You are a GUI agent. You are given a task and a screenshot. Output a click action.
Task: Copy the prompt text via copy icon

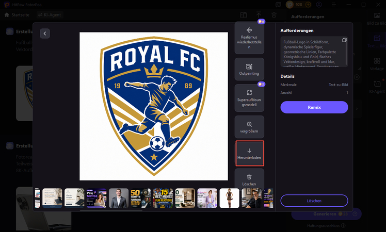[x=344, y=40]
